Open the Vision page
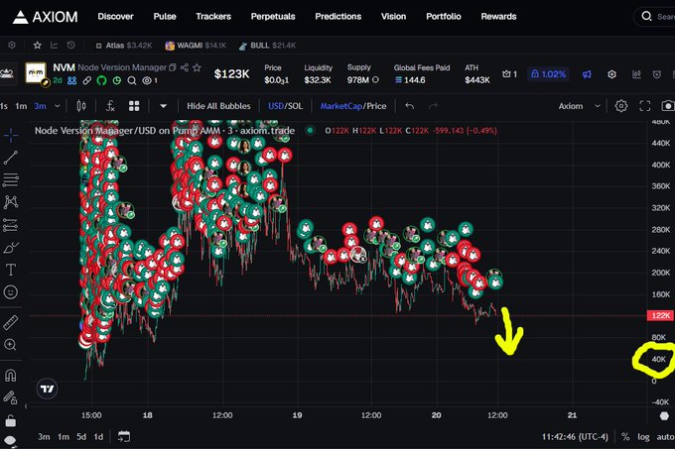This screenshot has width=675, height=449. click(393, 16)
